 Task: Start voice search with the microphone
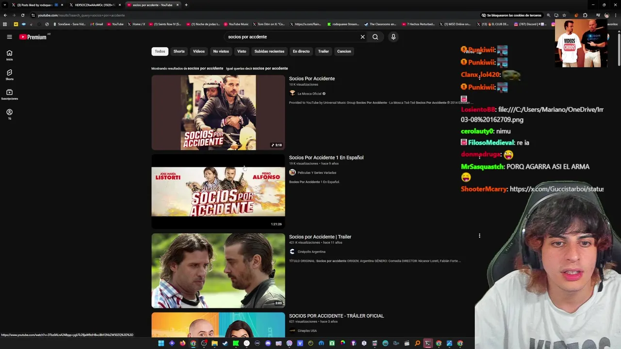[x=393, y=37]
